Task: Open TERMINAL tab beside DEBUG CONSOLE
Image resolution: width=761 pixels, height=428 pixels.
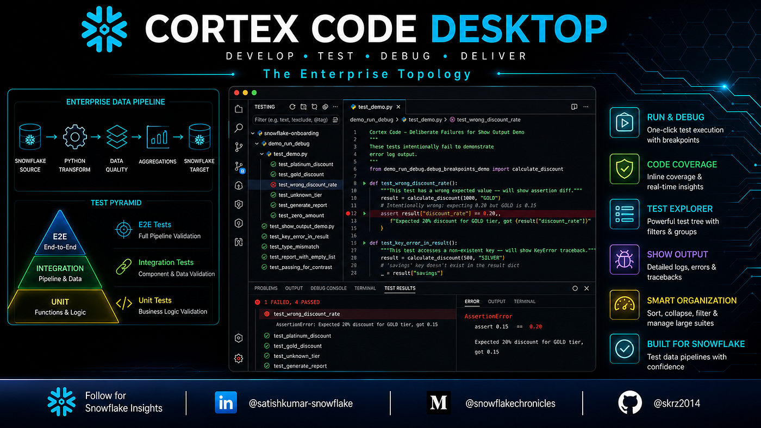Action: point(365,288)
